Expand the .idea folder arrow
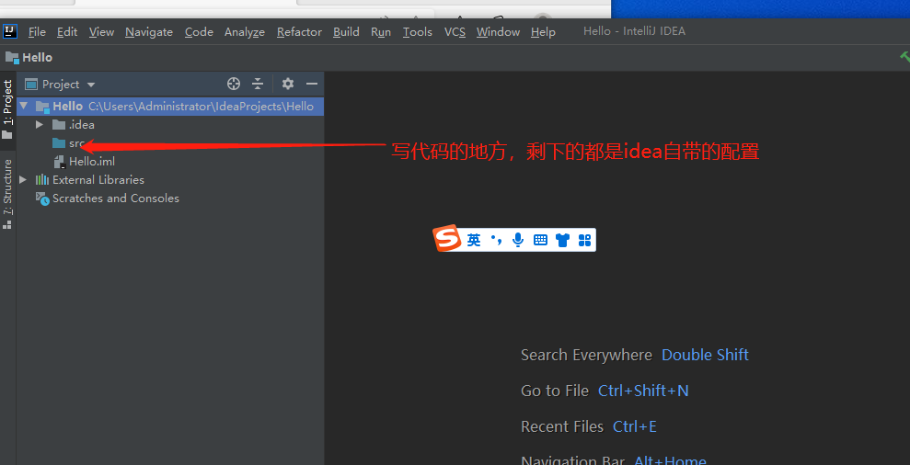Screen dimensions: 910x465 click(x=40, y=125)
